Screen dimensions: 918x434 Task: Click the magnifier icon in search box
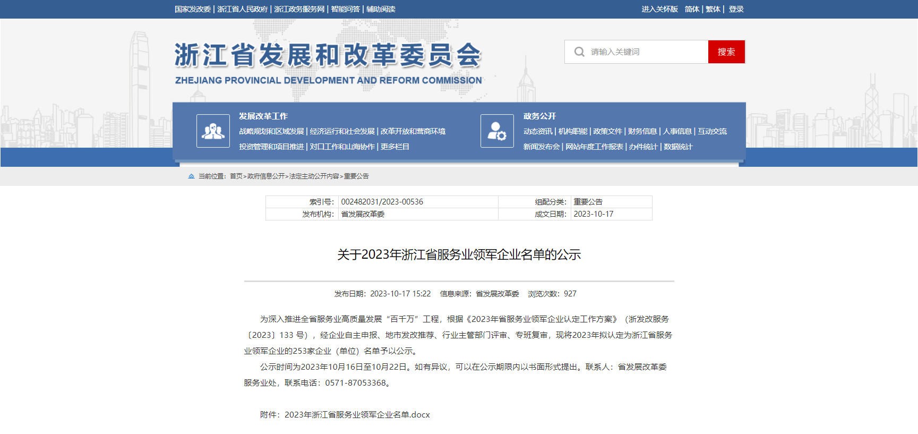pos(579,52)
